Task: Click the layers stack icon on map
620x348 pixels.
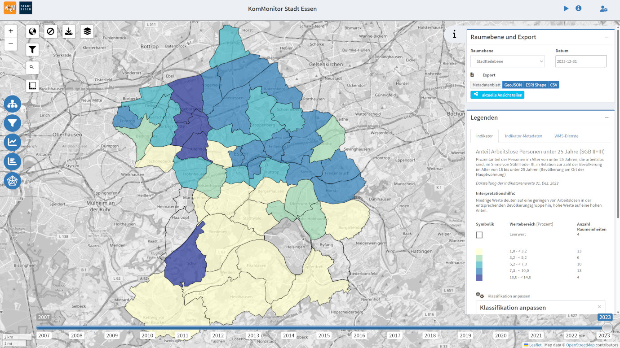Action: tap(87, 31)
